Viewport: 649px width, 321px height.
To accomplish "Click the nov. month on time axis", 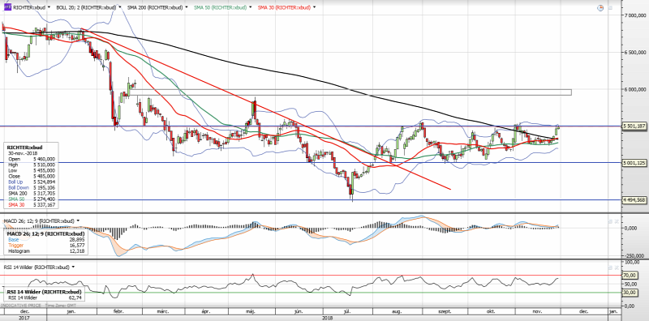I will [537, 310].
